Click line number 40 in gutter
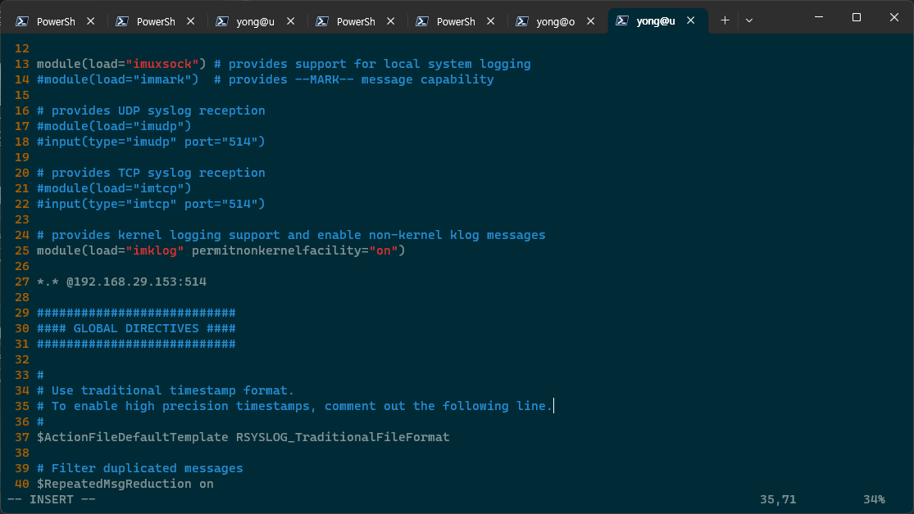 pyautogui.click(x=21, y=484)
